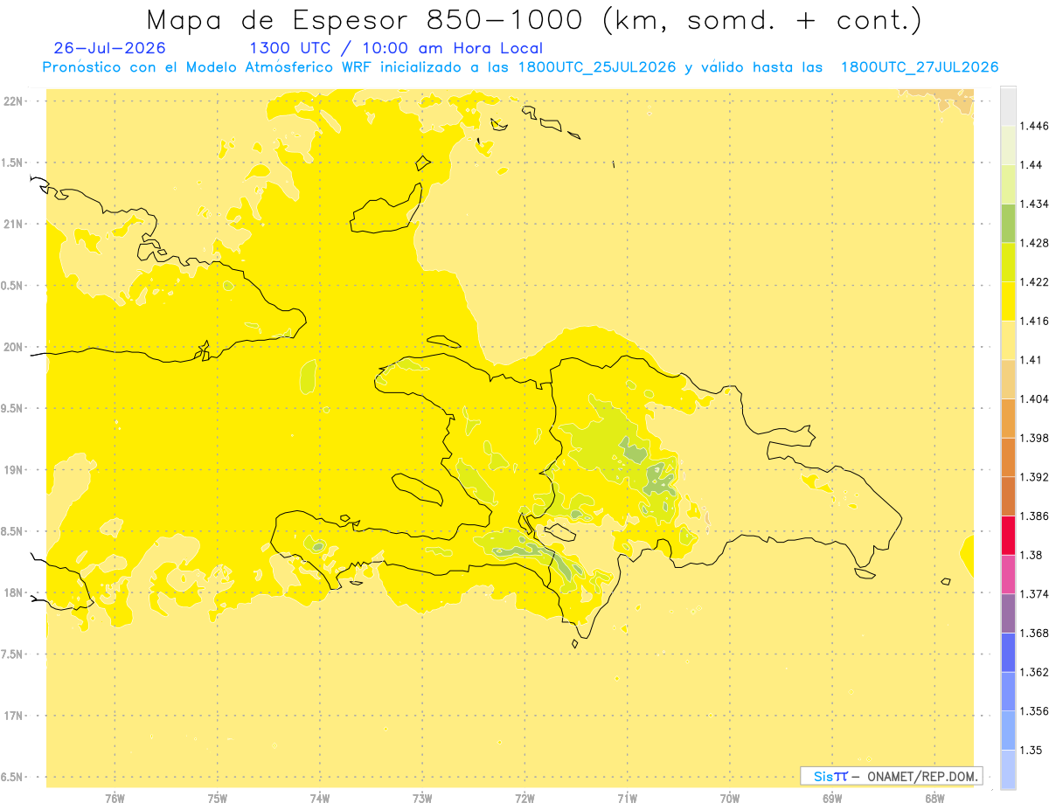Click the bright yellow legend swatch between 1.416 and 1.422
Screen dimensions: 1049x810
point(1008,301)
